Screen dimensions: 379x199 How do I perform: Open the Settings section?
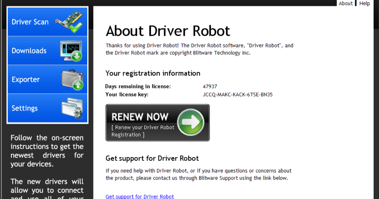pos(47,108)
